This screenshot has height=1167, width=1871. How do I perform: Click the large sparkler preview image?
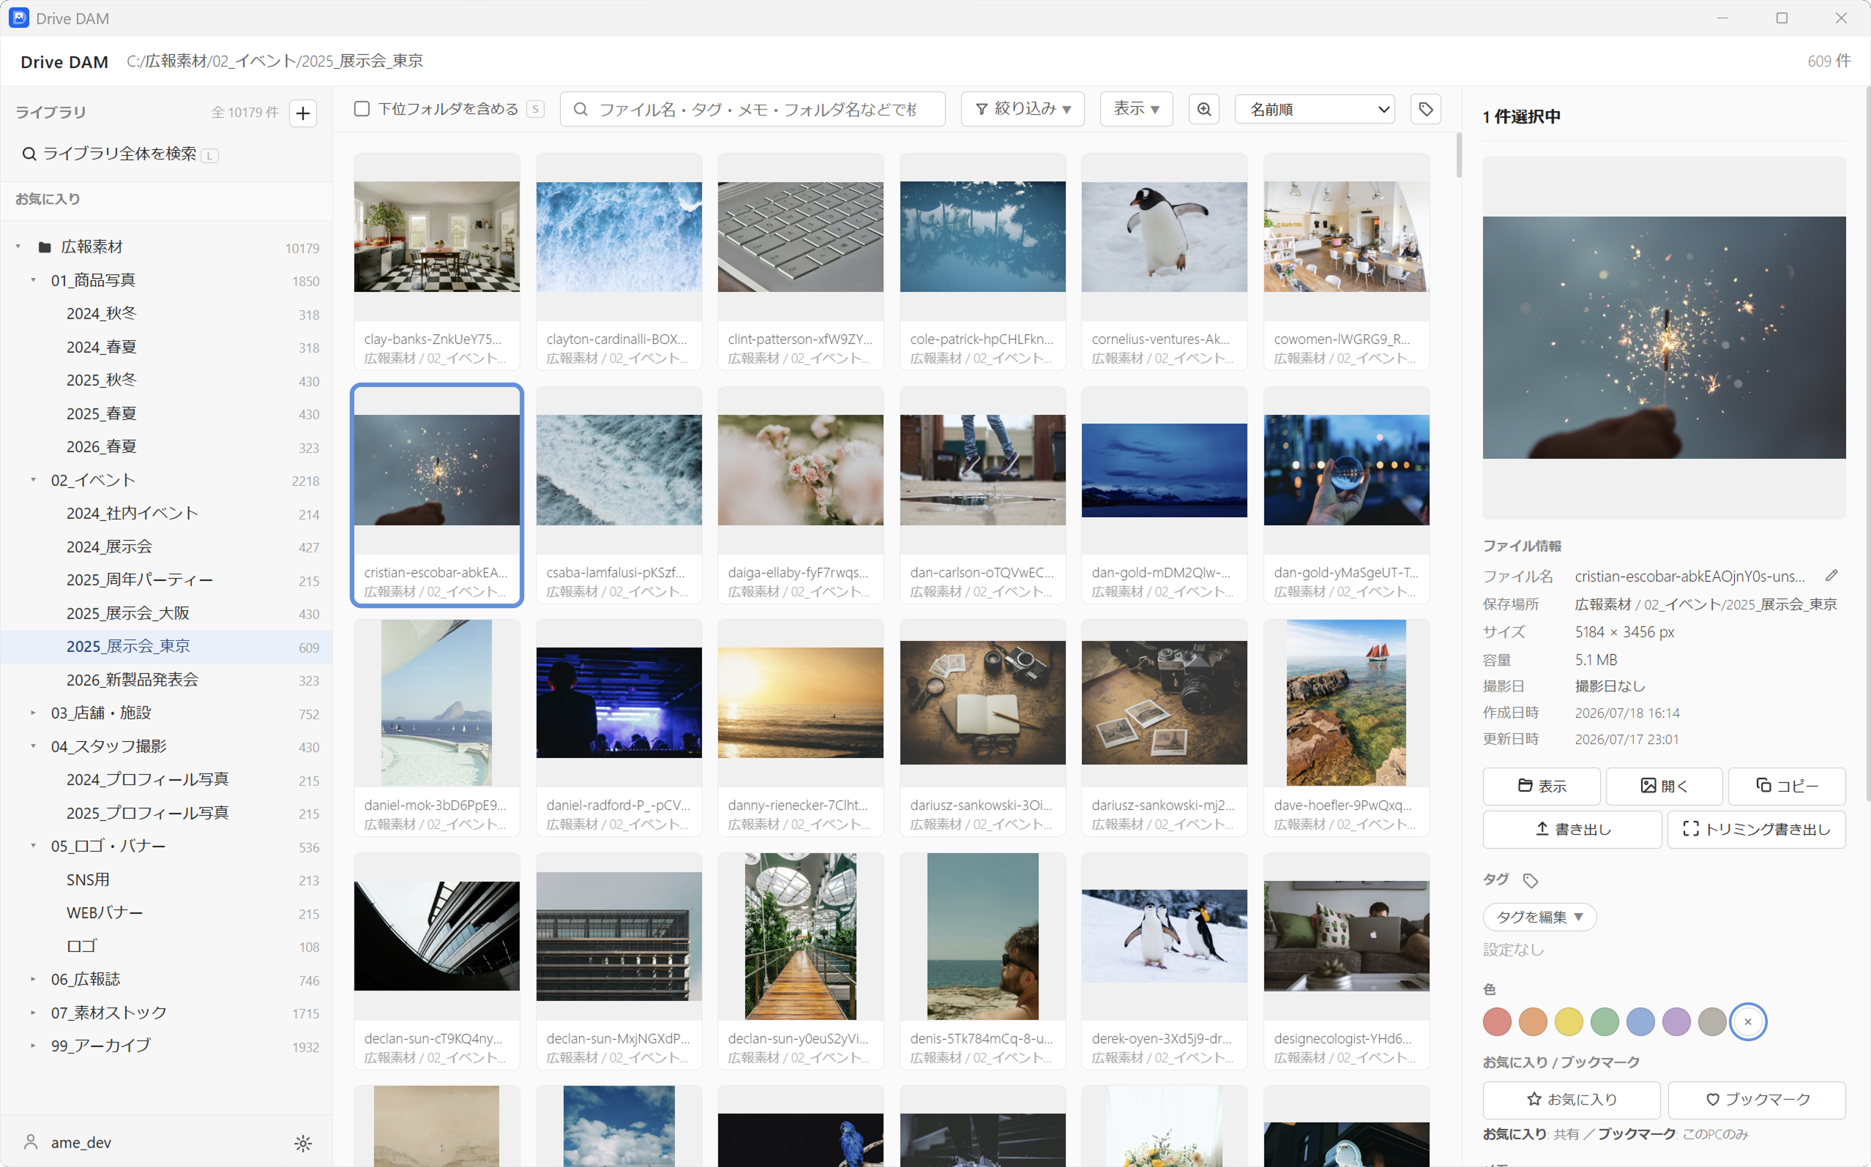tap(1664, 338)
